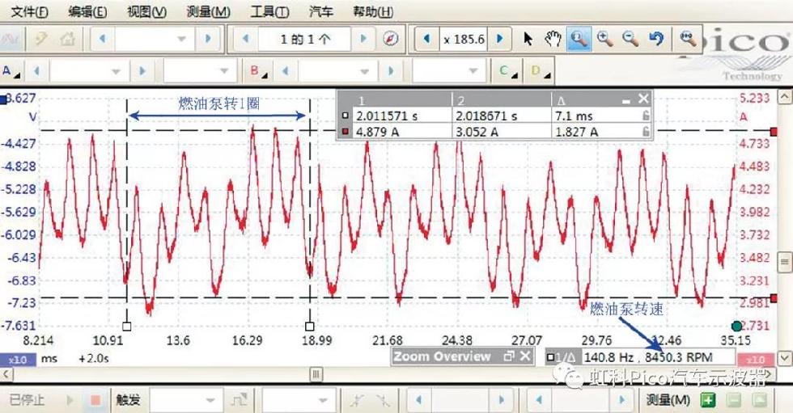Screen dimensions: 793x413
Task: Expand Channel A options
Action: [11, 71]
